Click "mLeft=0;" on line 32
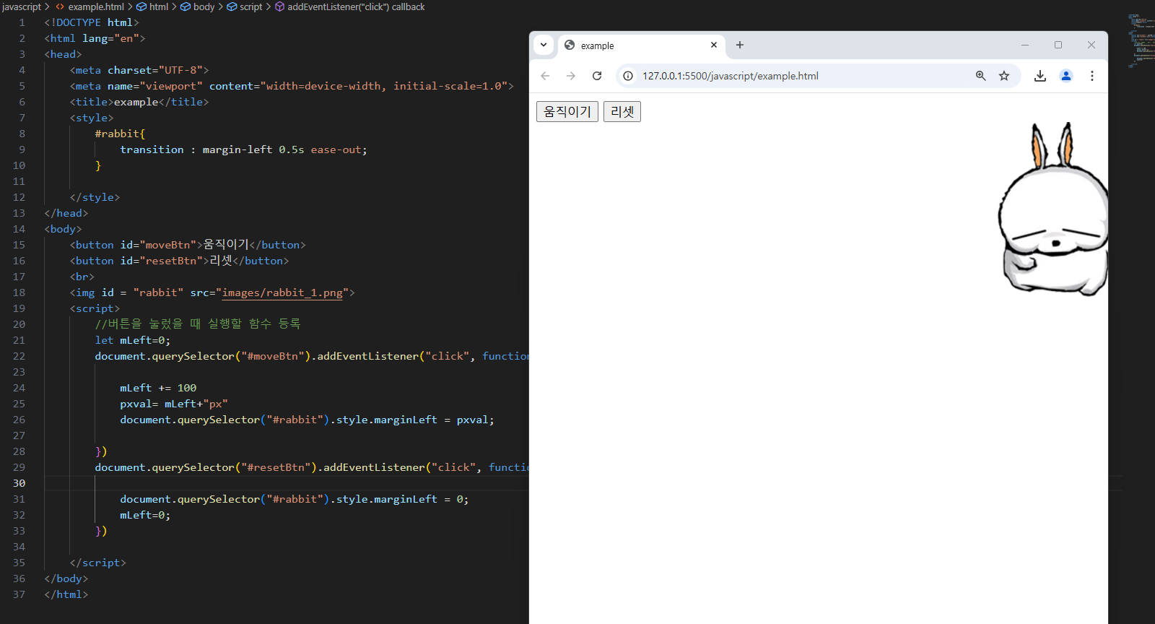Screen dimensions: 1155x624 [x=145, y=515]
